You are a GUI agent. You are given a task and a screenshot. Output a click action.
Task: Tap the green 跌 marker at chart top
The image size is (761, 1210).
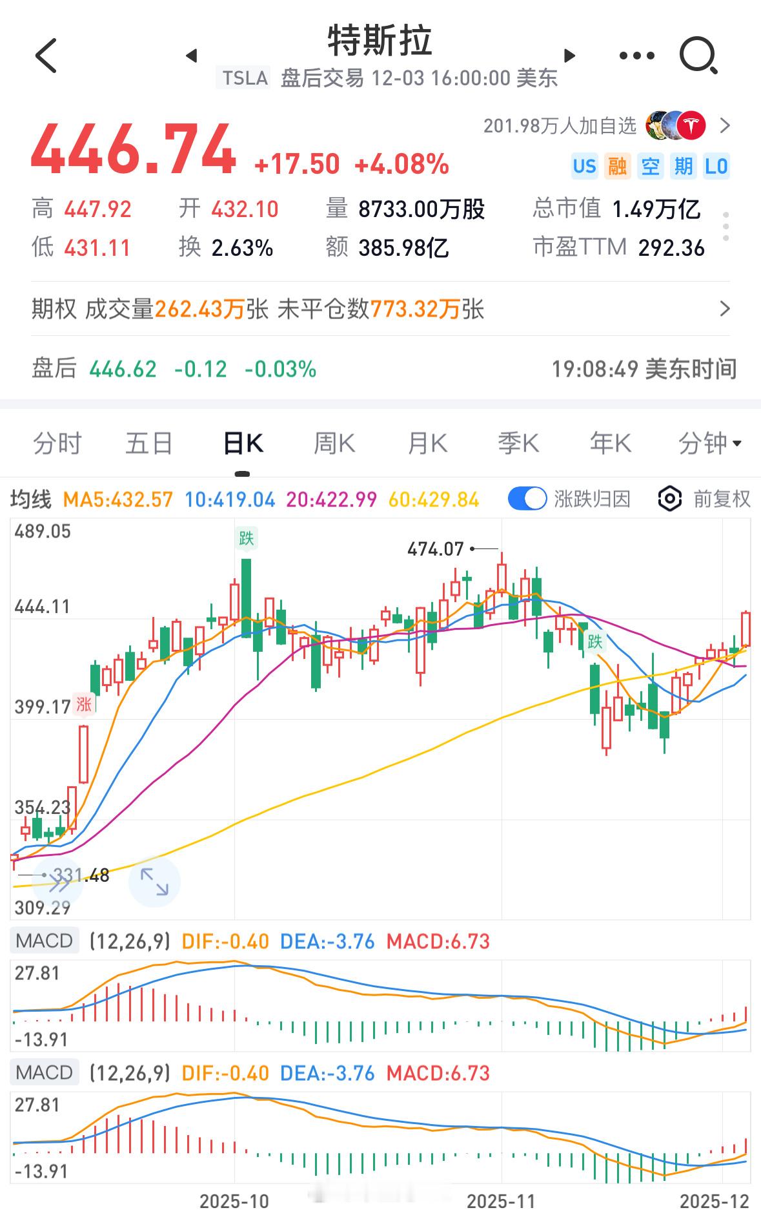click(x=247, y=538)
